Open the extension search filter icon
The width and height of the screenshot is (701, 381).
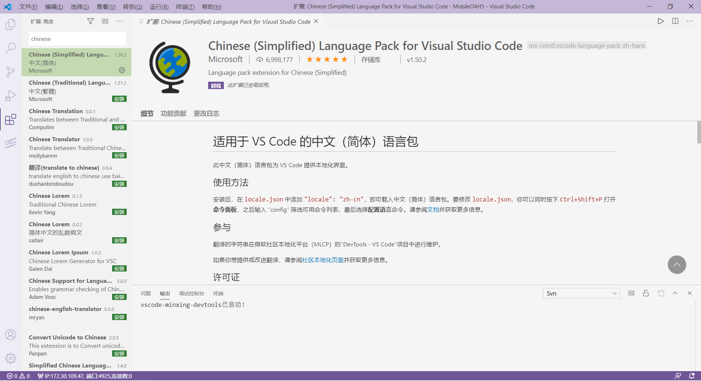90,21
